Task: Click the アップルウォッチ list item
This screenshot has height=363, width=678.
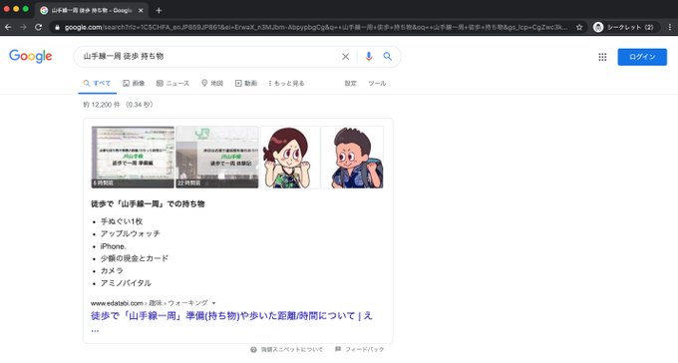Action: (x=131, y=233)
